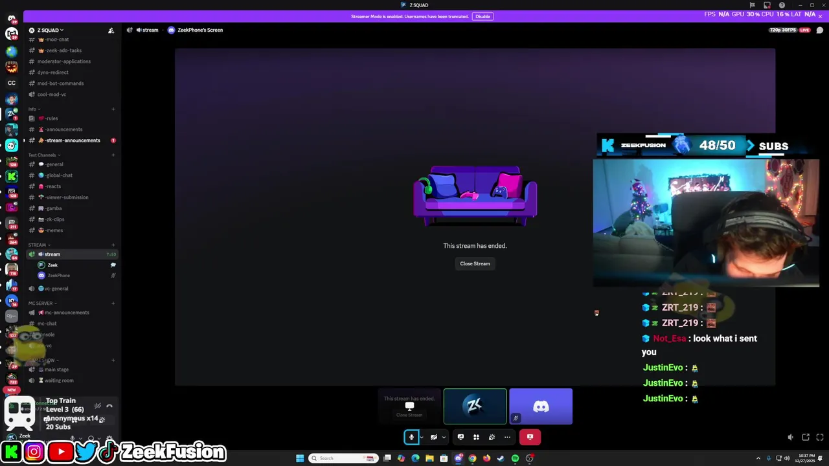
Task: Open the mod-bot-commands channel
Action: point(60,83)
